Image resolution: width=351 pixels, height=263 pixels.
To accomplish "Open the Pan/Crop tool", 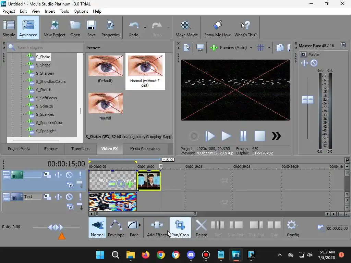I will coord(180,228).
